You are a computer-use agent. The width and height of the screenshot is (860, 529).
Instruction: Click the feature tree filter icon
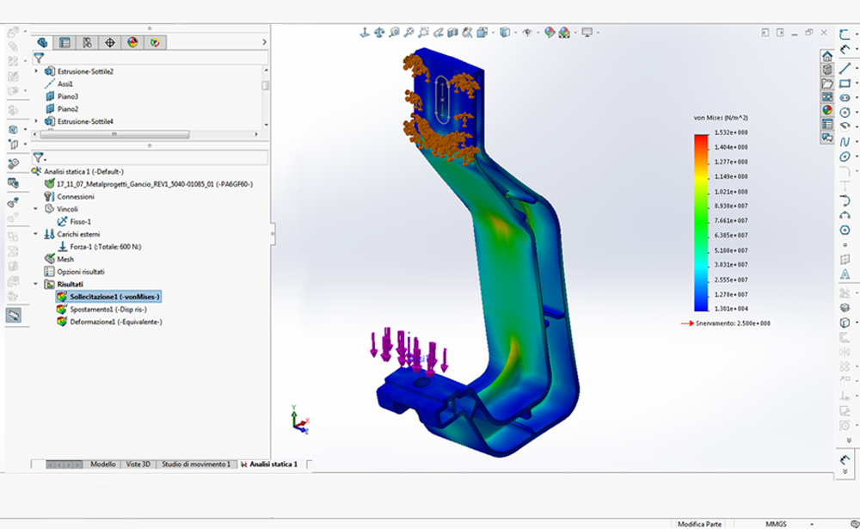(x=39, y=57)
